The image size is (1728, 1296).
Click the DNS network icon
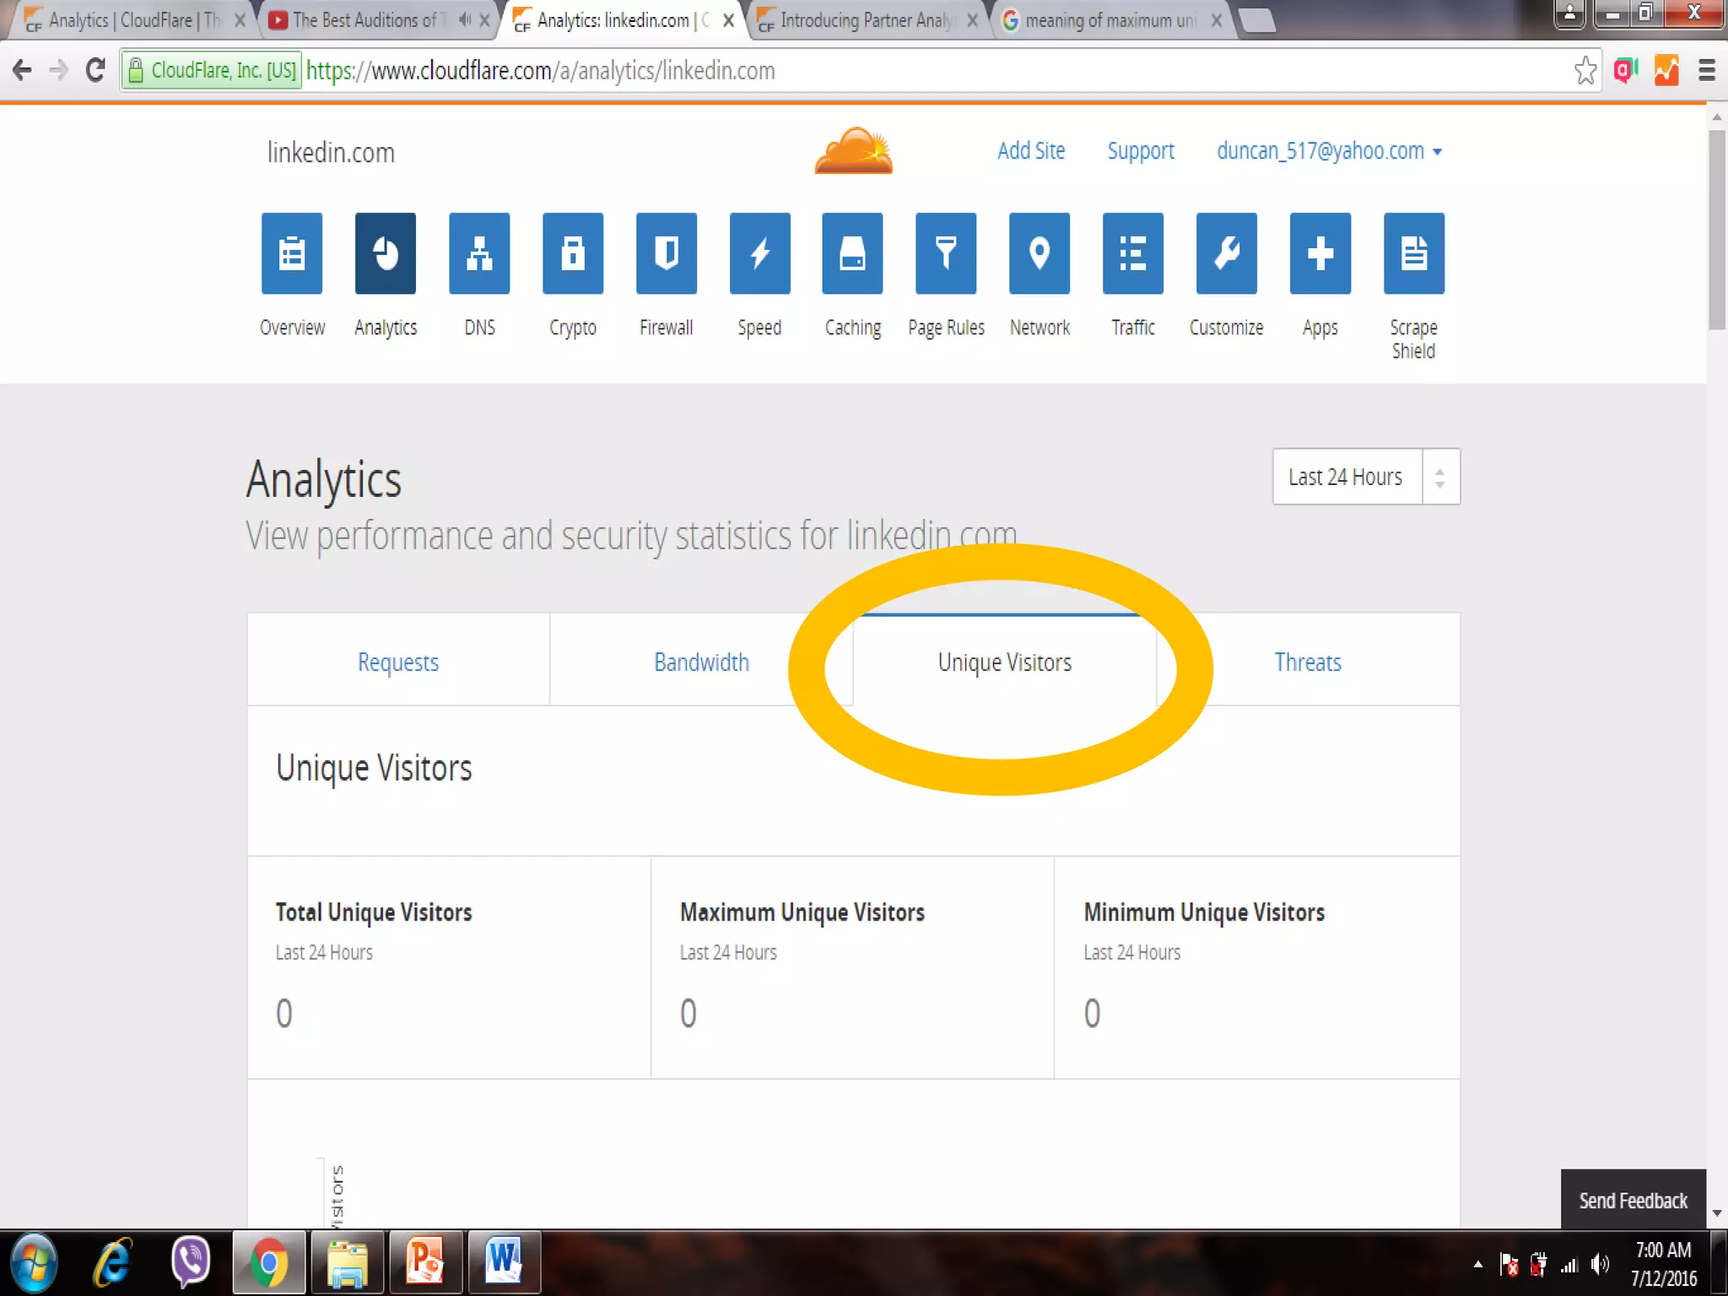pyautogui.click(x=479, y=253)
